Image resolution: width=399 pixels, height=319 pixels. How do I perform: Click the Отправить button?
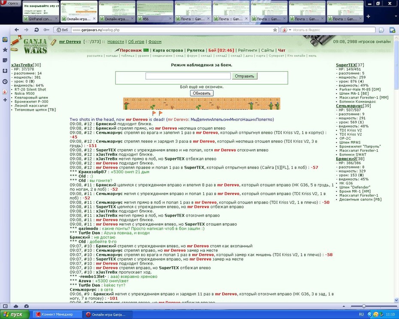244,76
